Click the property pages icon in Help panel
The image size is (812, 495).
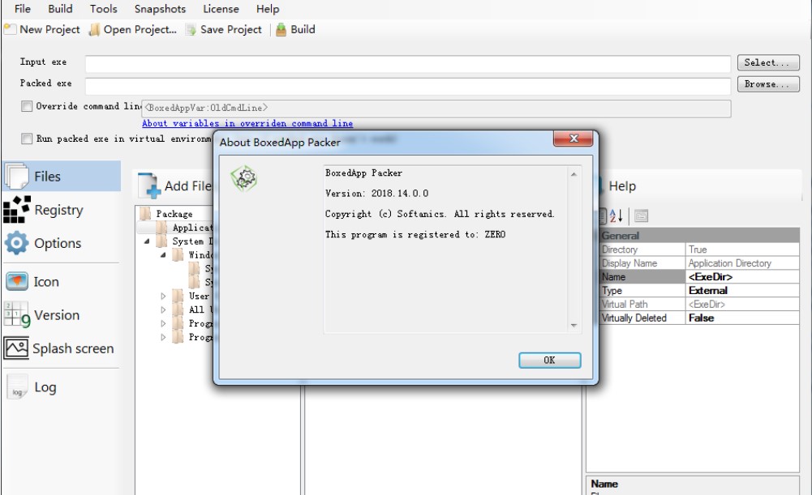[641, 215]
